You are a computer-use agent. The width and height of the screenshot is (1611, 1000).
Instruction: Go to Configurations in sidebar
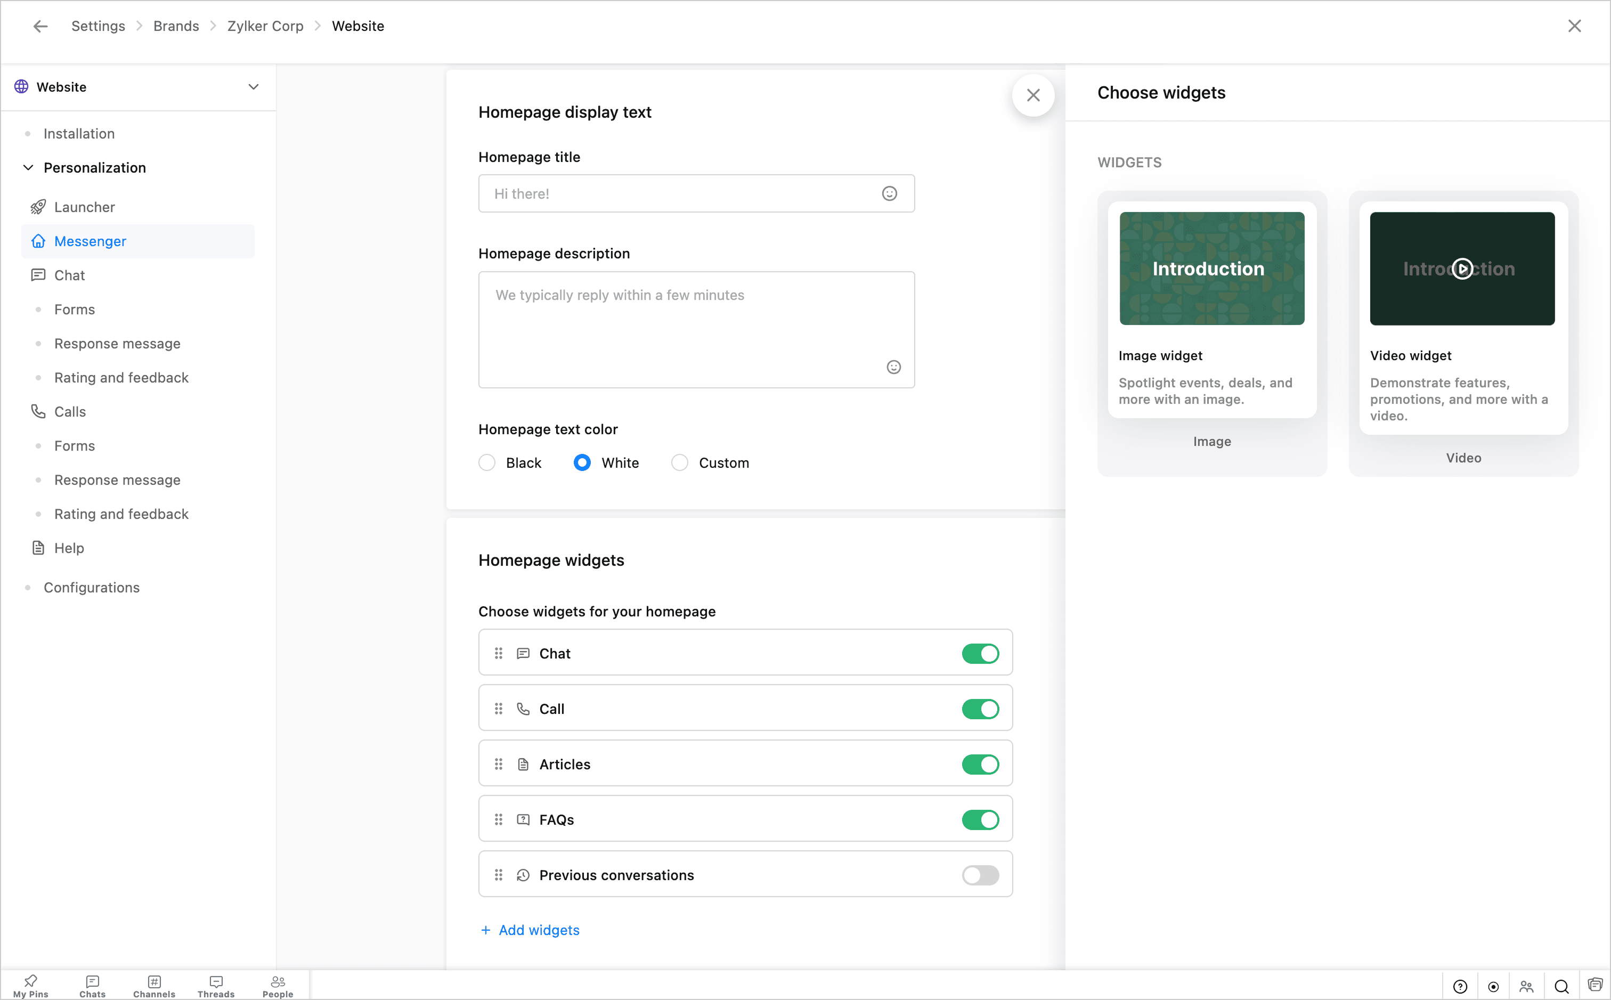pyautogui.click(x=91, y=588)
